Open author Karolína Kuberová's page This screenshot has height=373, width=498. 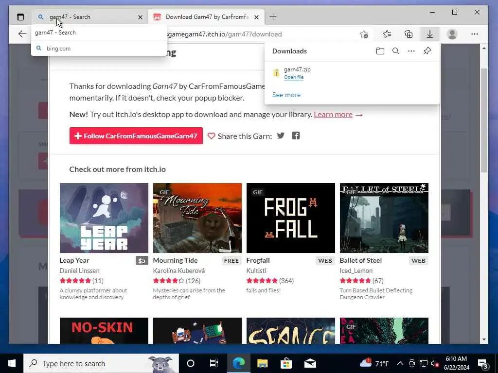pos(179,271)
